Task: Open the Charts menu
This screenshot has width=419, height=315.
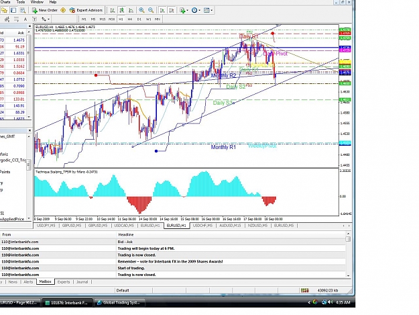Action: click(x=5, y=2)
